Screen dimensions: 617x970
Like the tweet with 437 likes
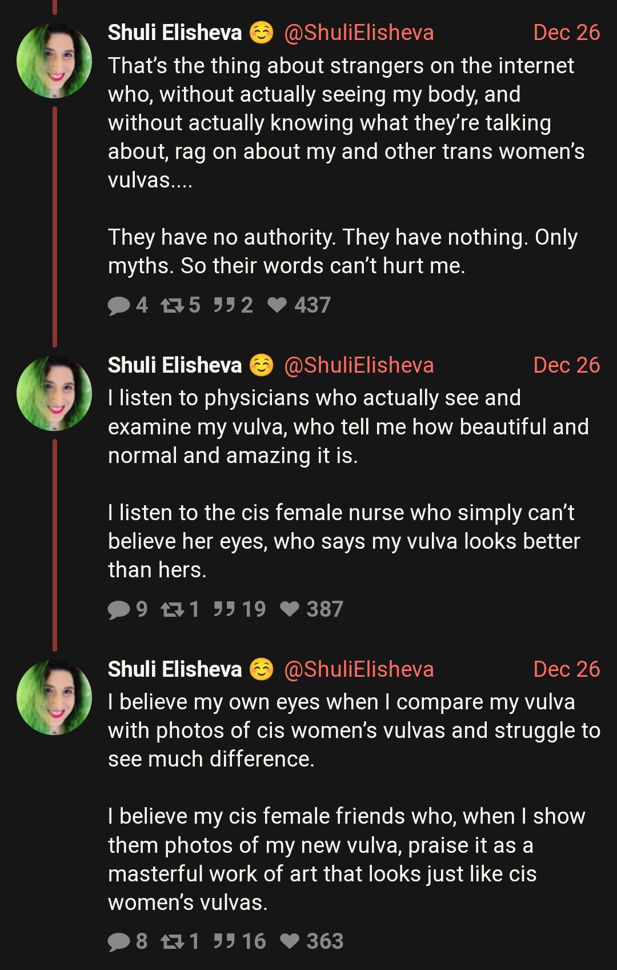[278, 306]
